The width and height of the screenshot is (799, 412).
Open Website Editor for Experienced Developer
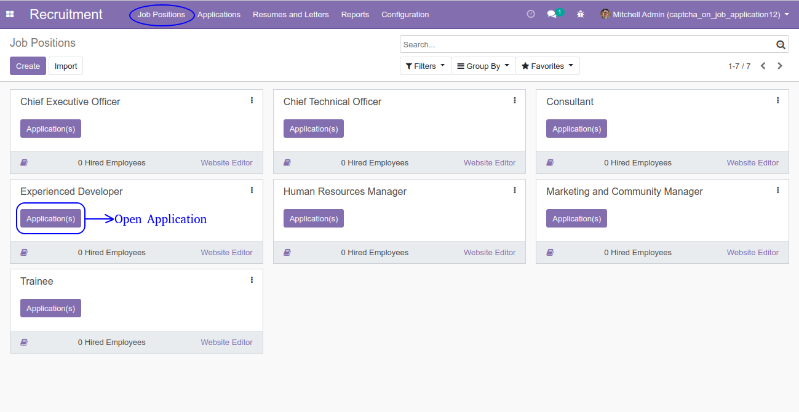pos(226,253)
